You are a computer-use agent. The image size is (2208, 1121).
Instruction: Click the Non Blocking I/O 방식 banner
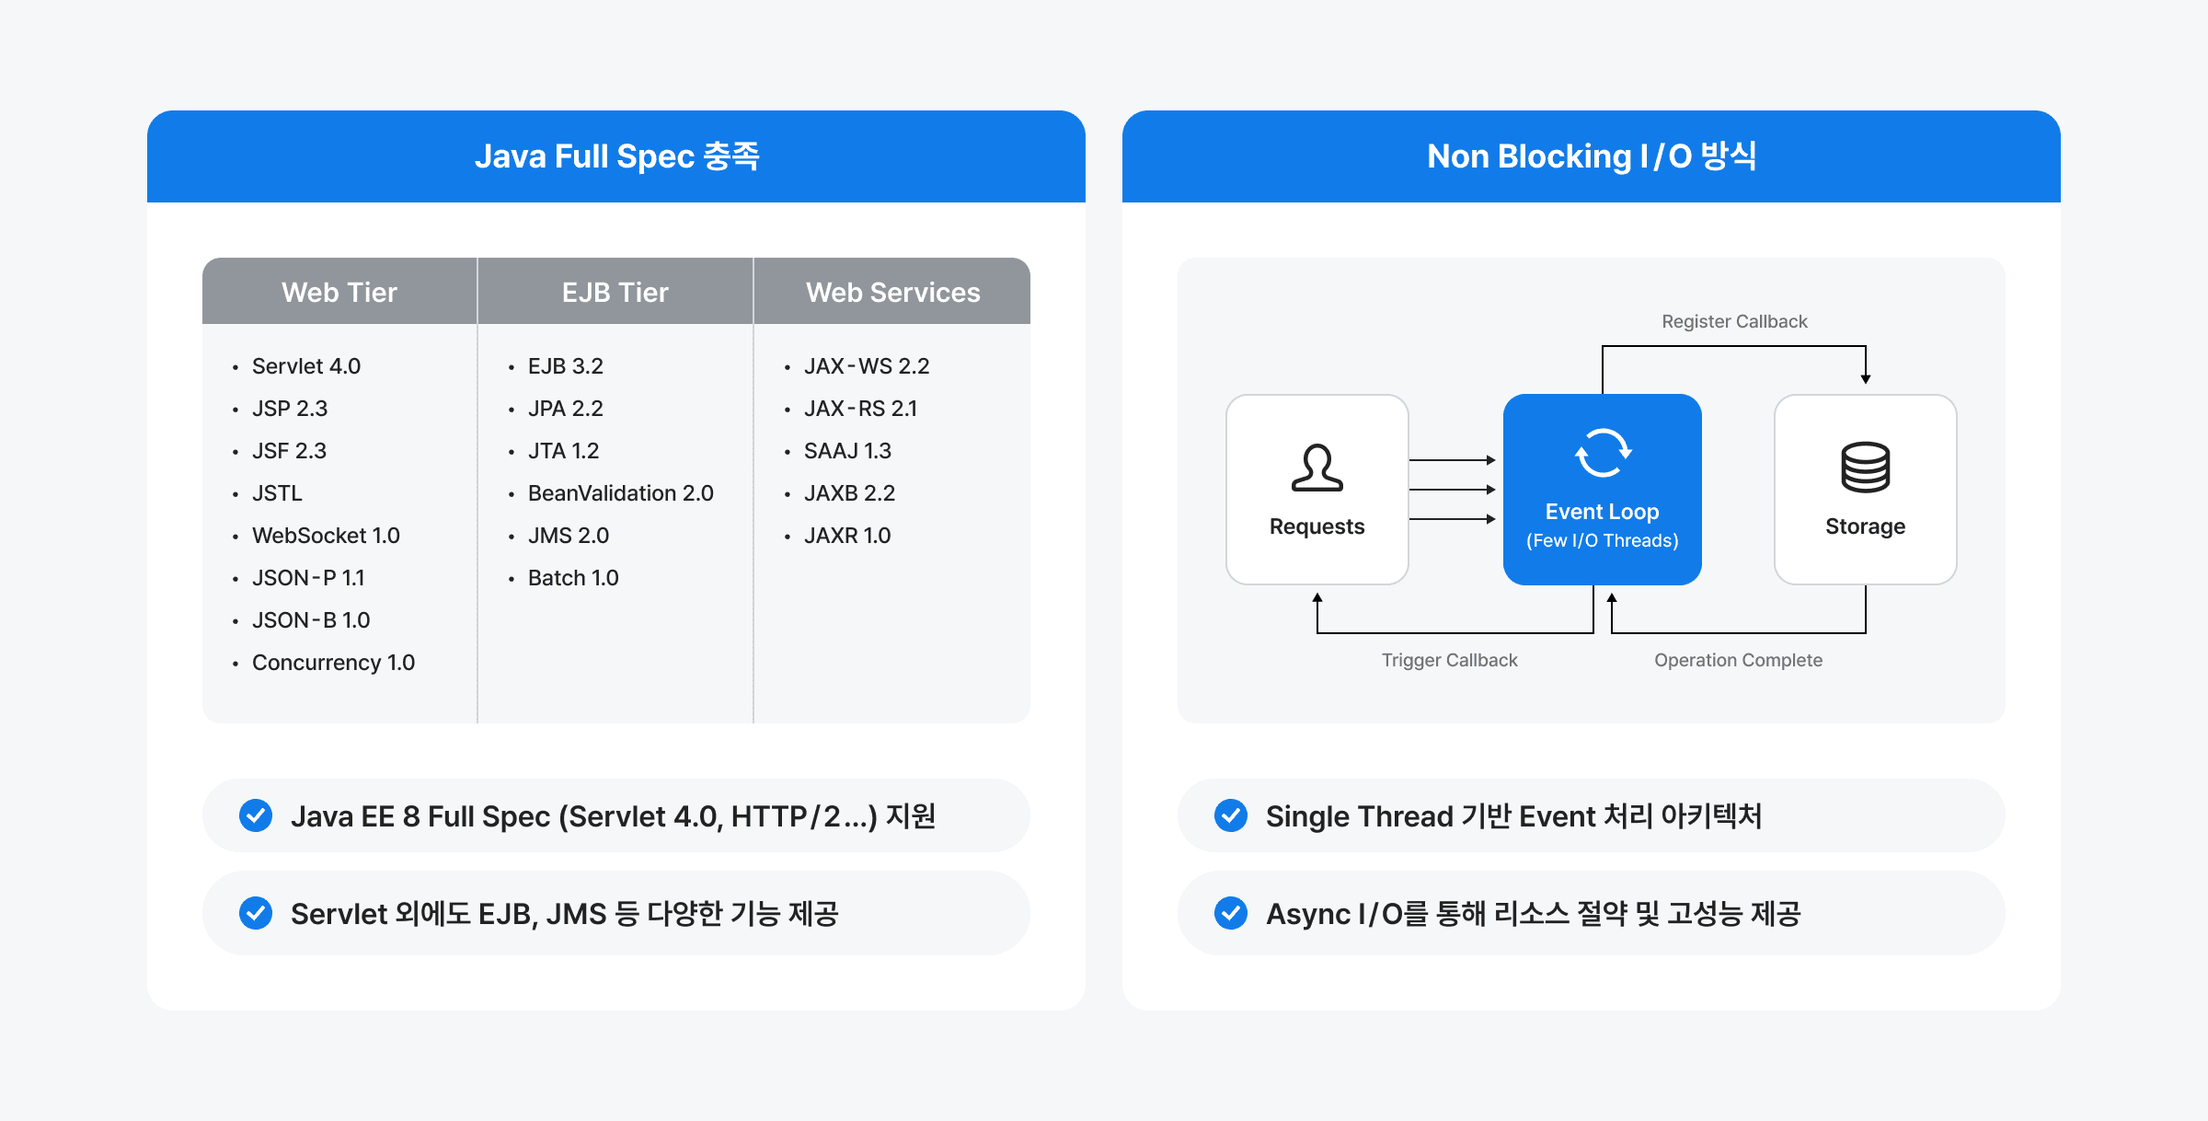[1592, 156]
